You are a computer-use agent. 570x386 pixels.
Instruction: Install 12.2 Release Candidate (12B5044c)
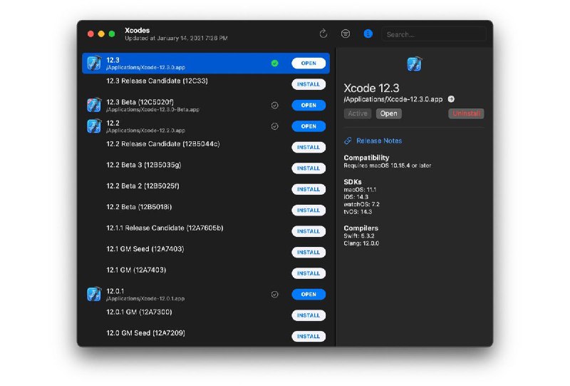309,147
